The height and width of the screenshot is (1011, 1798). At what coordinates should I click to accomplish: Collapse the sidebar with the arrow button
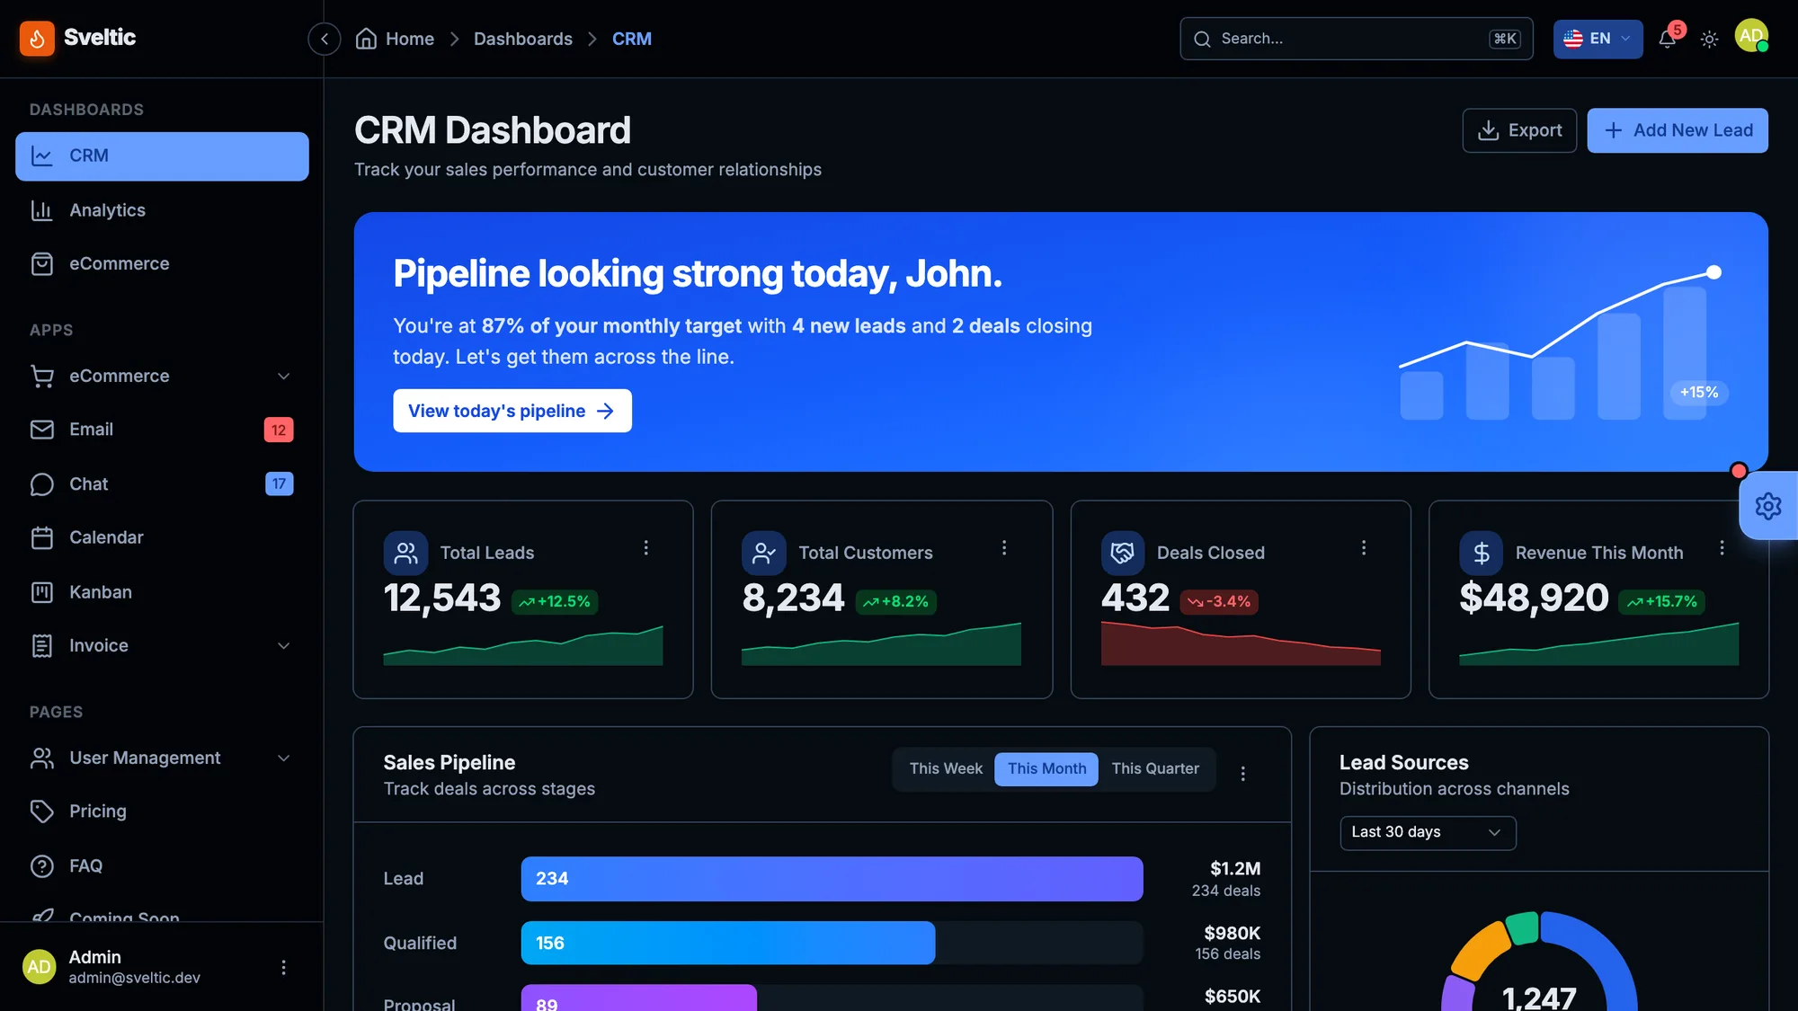tap(324, 39)
